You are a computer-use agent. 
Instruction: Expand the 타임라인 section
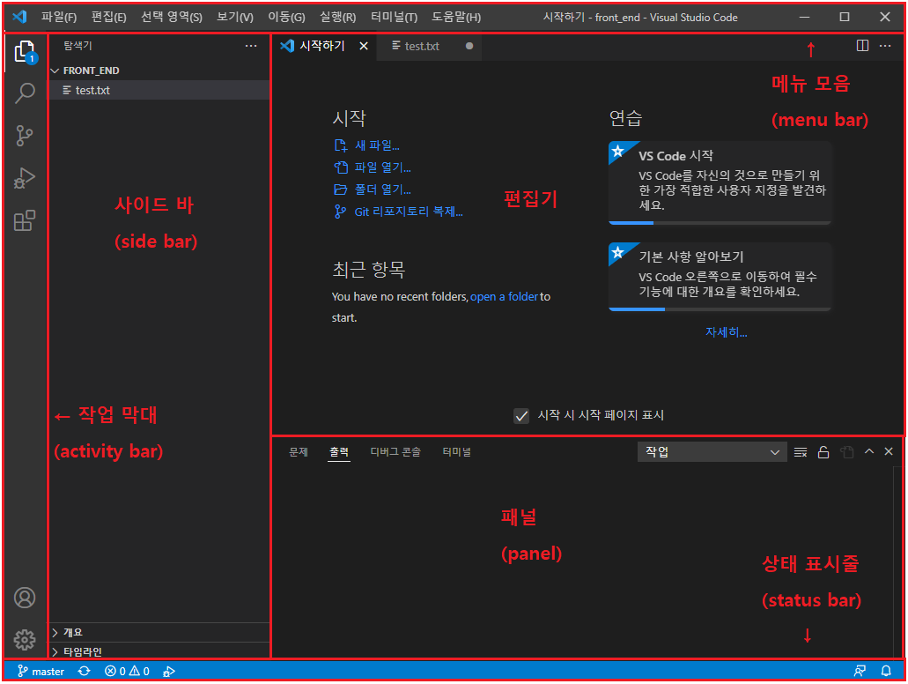click(159, 651)
